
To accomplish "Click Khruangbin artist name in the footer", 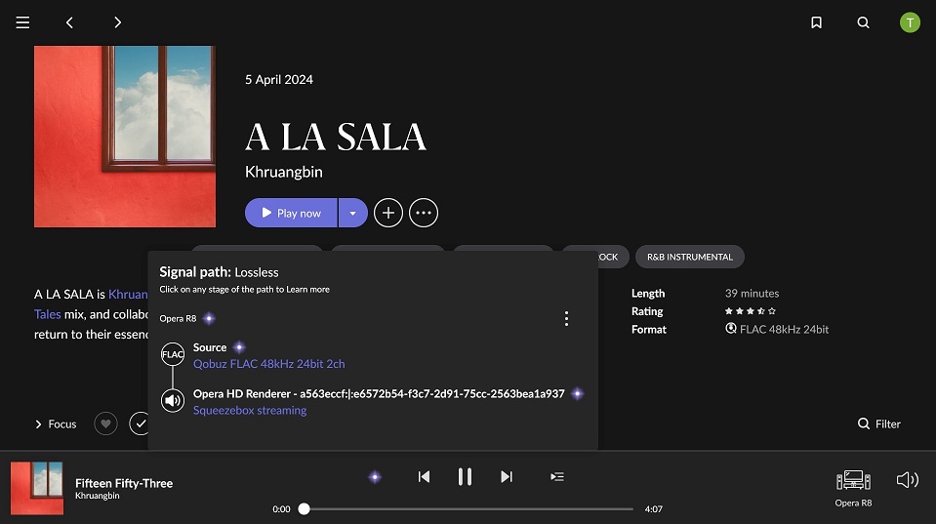I will [x=98, y=496].
